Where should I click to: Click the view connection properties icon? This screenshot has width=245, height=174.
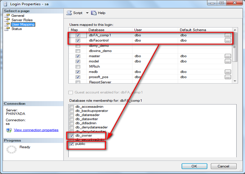pyautogui.click(x=8, y=130)
